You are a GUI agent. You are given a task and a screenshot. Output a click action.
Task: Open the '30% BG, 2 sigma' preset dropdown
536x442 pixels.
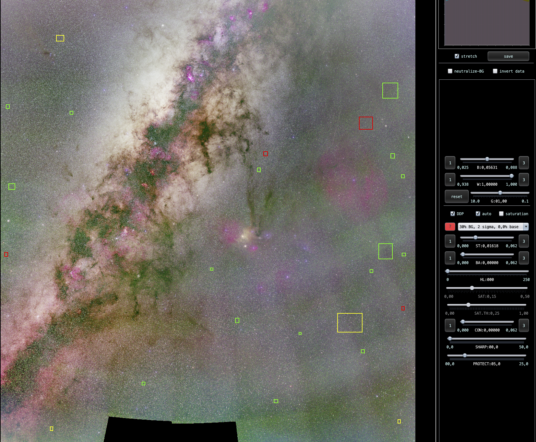tap(493, 227)
